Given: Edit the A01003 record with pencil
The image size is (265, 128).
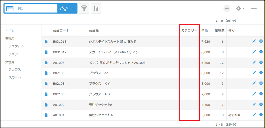Looking at the screenshot, I should 254,62.
